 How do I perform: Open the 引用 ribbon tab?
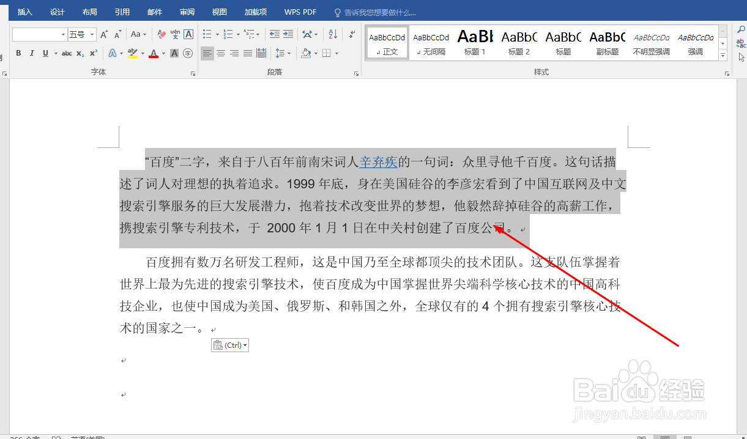pos(122,12)
